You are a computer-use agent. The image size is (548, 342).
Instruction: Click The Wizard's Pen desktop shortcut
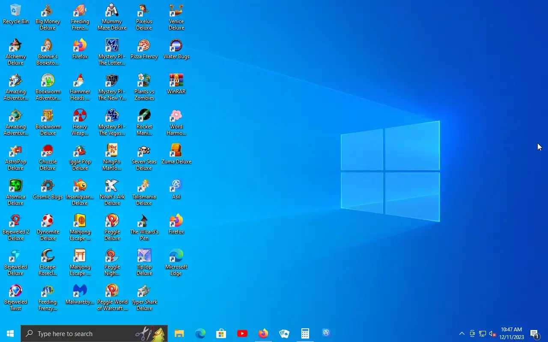click(144, 227)
